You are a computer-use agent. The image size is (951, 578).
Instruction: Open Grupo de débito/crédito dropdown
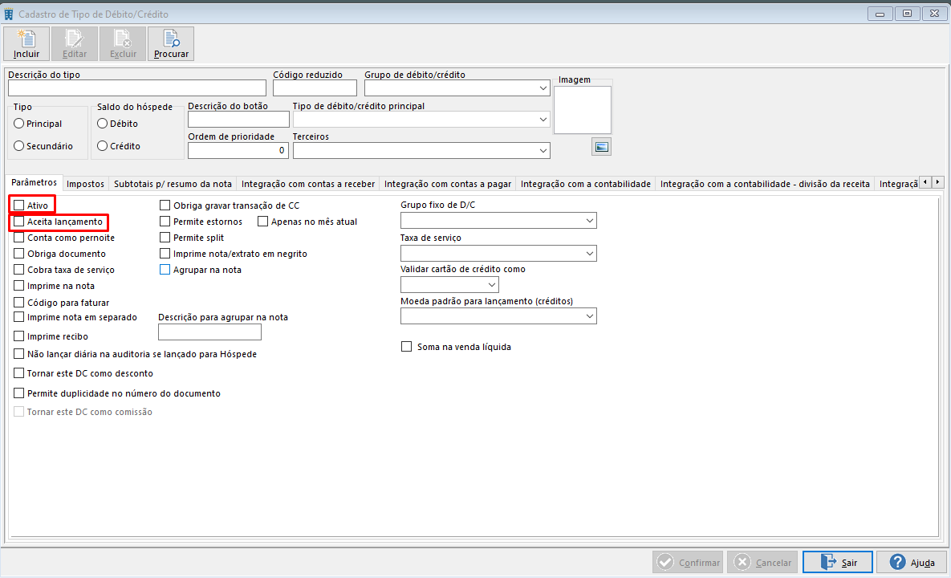543,88
